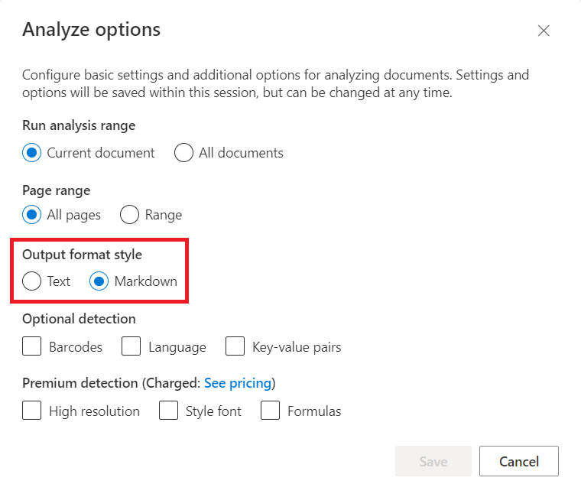This screenshot has width=581, height=497.
Task: Click the High resolution label text
Action: point(94,412)
